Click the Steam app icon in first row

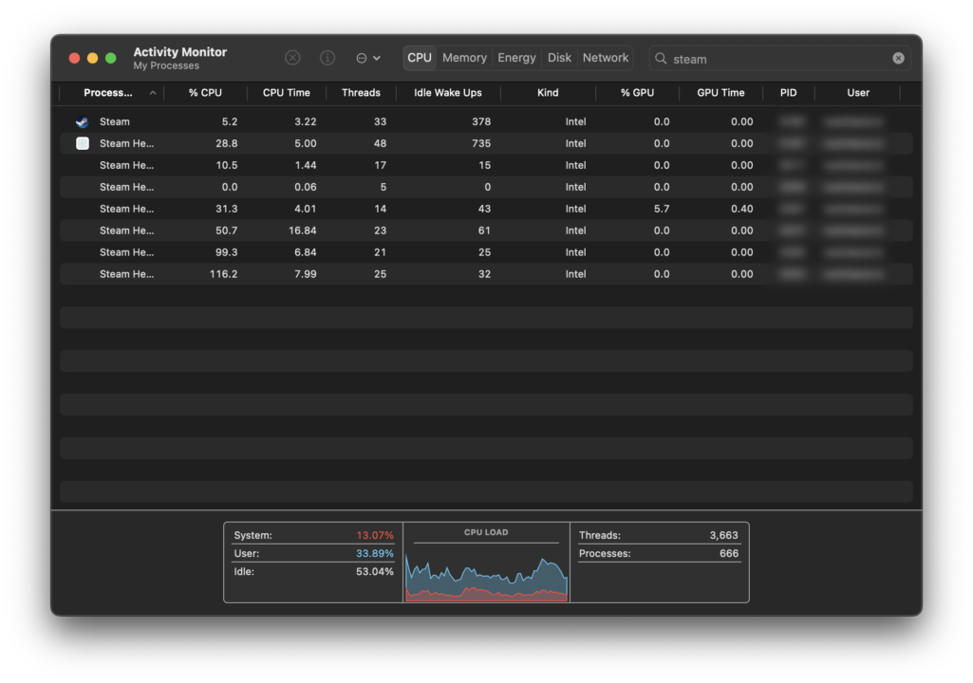pos(82,121)
